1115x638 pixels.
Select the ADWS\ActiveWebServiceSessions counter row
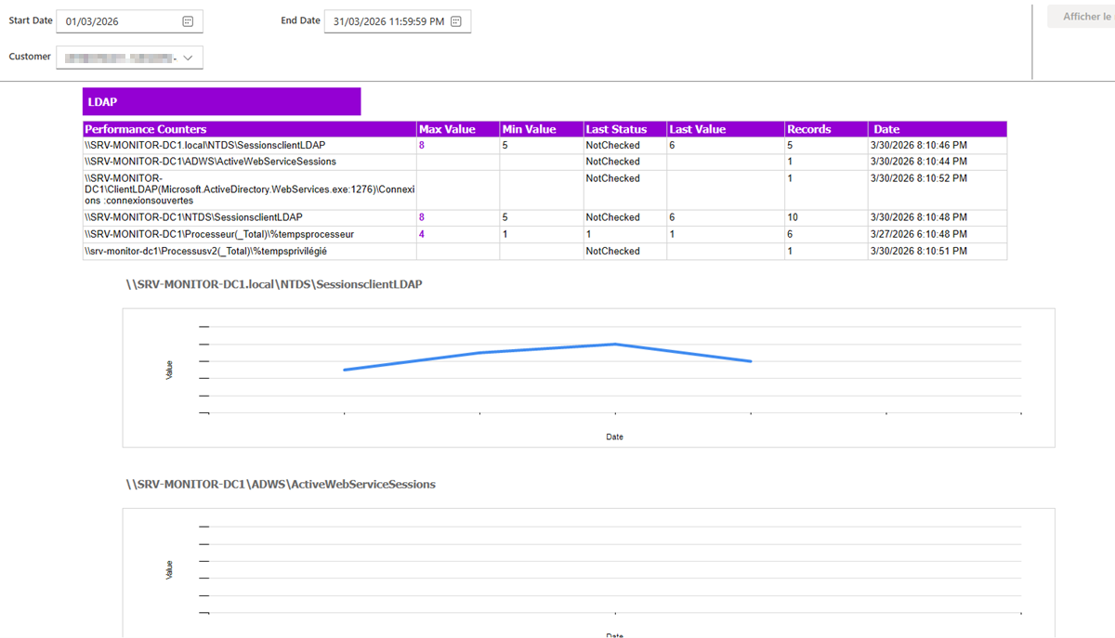(x=210, y=162)
